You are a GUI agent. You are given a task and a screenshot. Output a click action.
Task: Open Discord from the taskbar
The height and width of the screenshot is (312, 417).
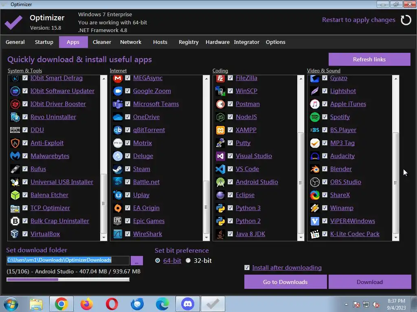click(x=187, y=304)
